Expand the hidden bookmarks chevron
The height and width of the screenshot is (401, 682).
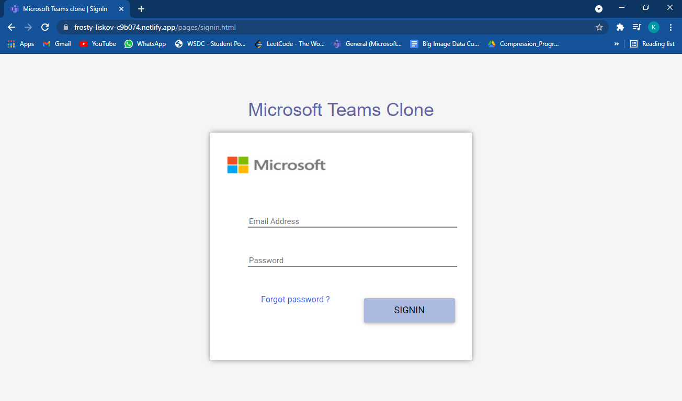coord(616,44)
